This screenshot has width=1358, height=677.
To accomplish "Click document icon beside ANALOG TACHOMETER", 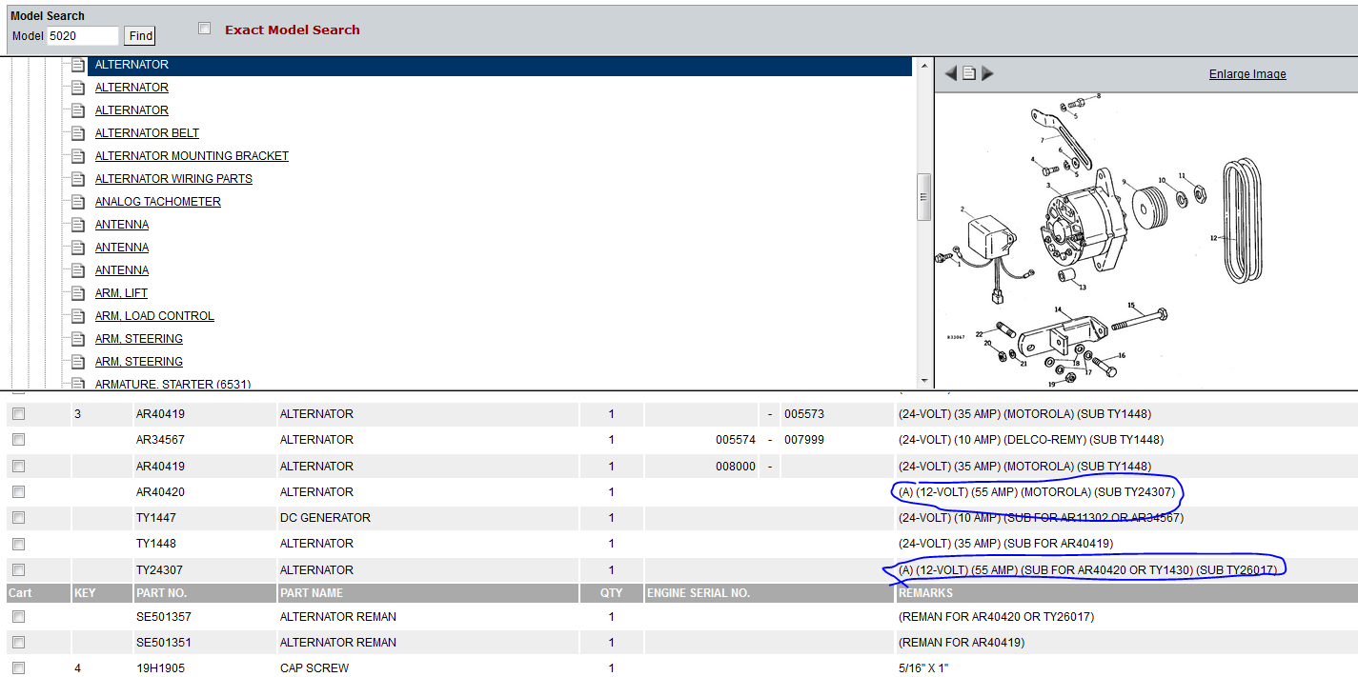I will tap(78, 202).
